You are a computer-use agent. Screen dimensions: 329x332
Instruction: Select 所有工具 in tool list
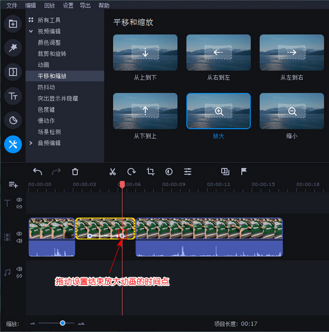click(x=49, y=20)
